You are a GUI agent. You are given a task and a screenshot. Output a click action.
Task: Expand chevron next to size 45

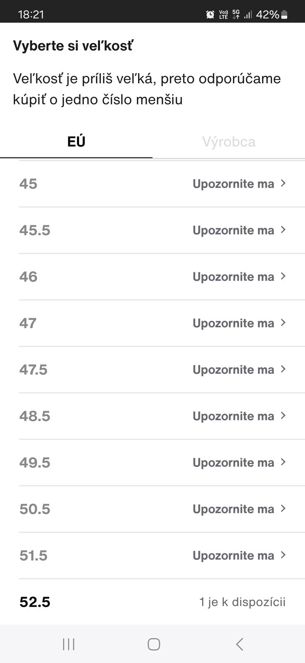point(283,183)
